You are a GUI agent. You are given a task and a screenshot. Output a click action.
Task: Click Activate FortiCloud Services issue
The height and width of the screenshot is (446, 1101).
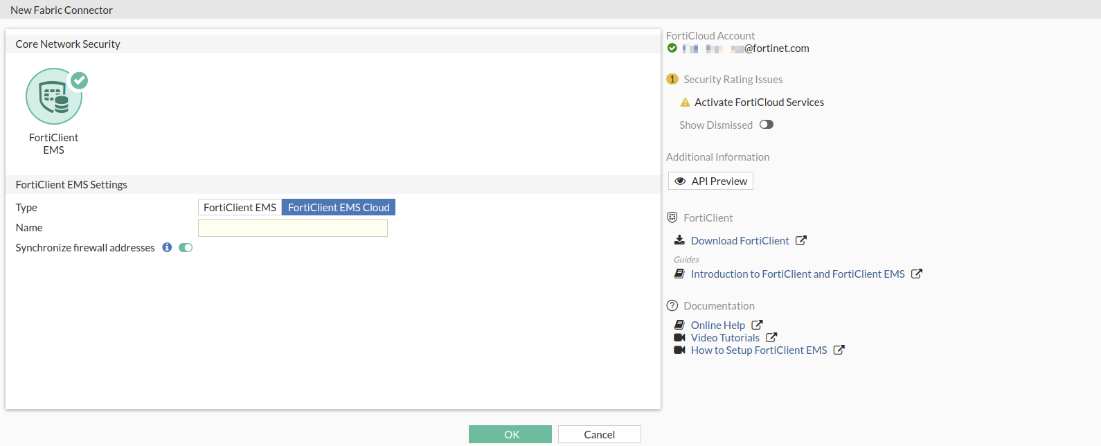click(759, 102)
